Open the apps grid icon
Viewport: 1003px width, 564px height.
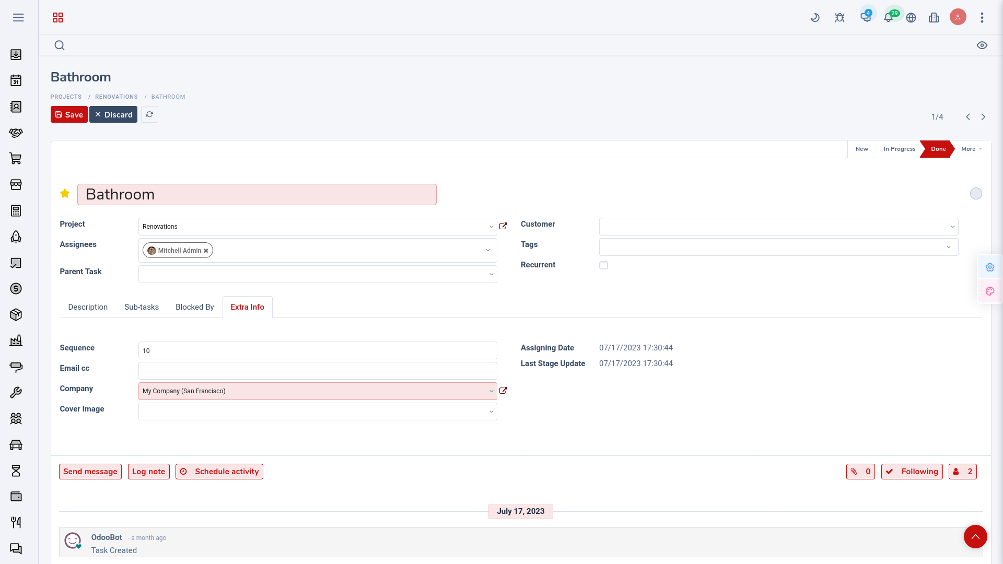58,18
